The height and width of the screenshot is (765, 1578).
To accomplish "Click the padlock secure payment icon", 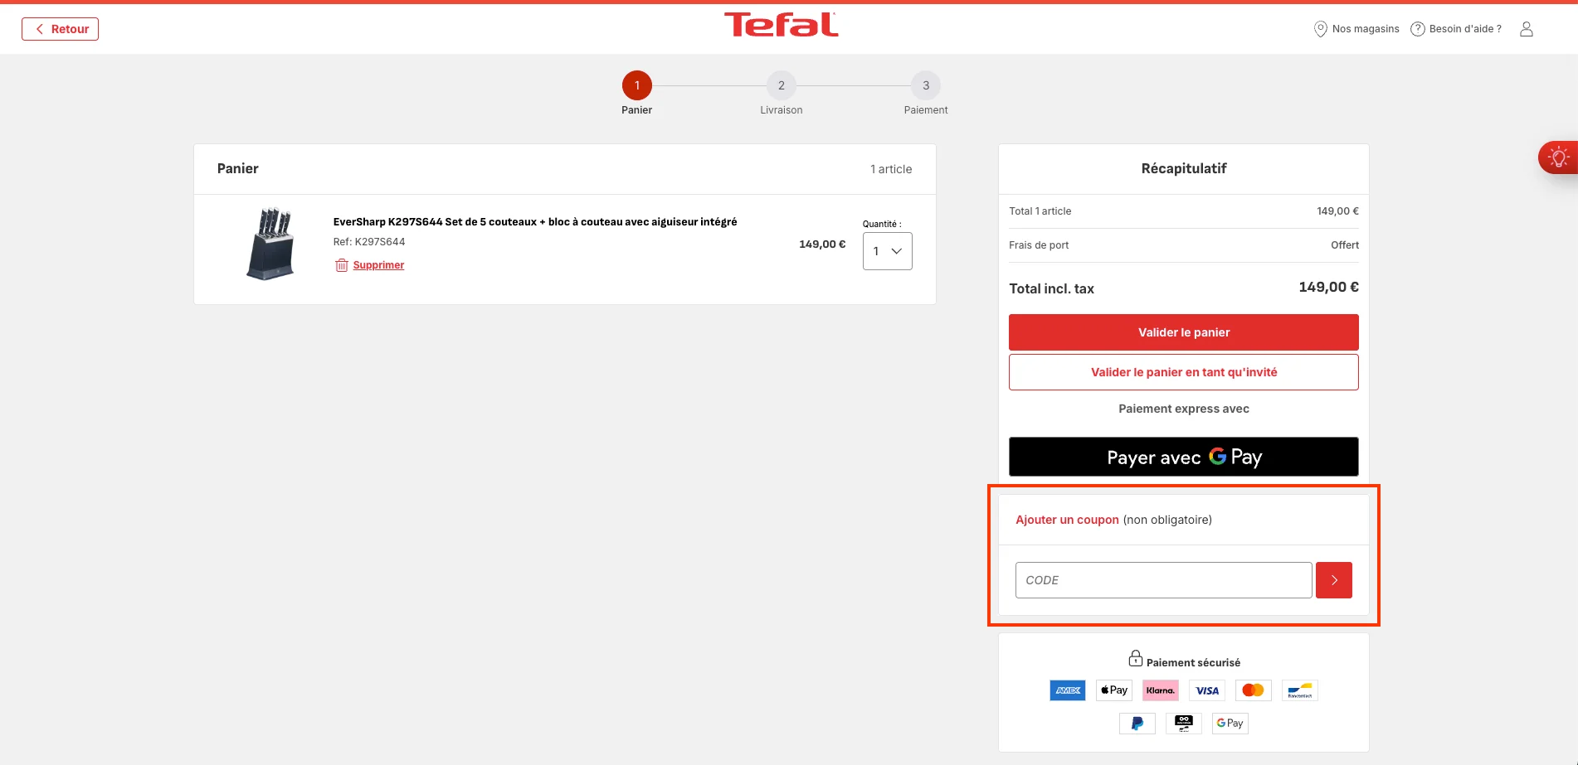I will (1135, 659).
